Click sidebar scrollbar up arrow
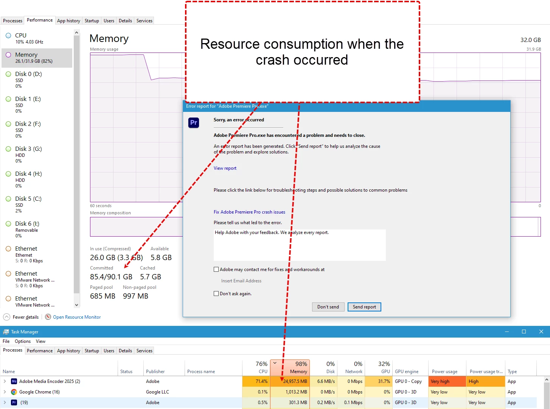This screenshot has width=550, height=409. coord(77,33)
